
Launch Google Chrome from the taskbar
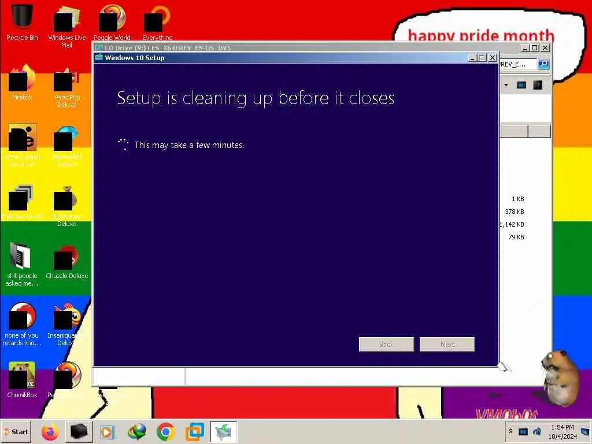point(165,432)
